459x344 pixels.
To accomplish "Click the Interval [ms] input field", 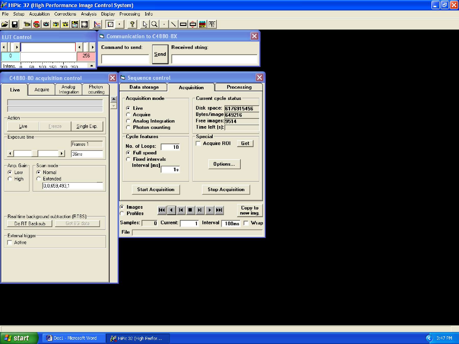I will click(170, 169).
